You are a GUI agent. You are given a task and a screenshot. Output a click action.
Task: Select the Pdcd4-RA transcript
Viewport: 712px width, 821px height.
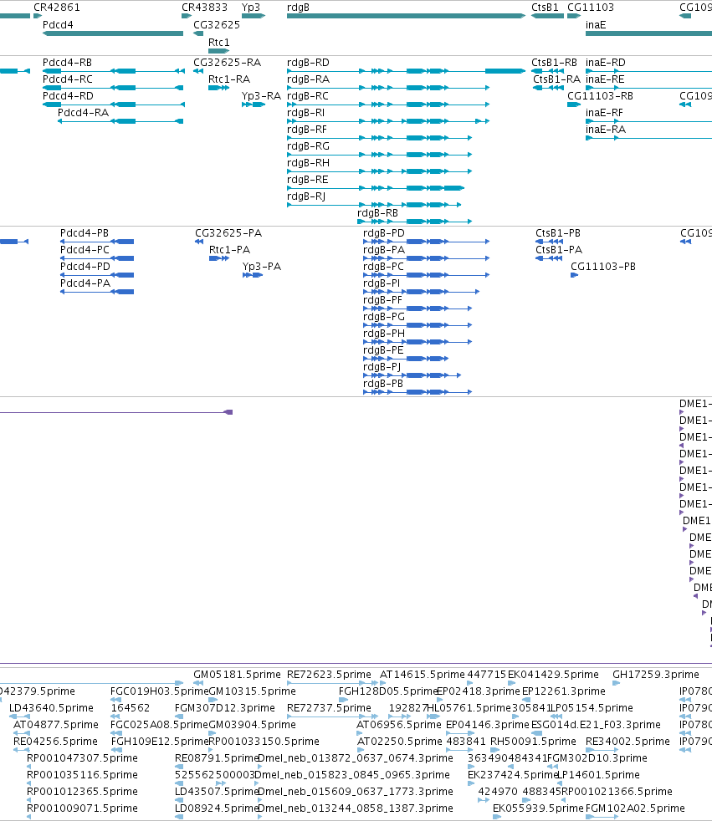tap(120, 121)
